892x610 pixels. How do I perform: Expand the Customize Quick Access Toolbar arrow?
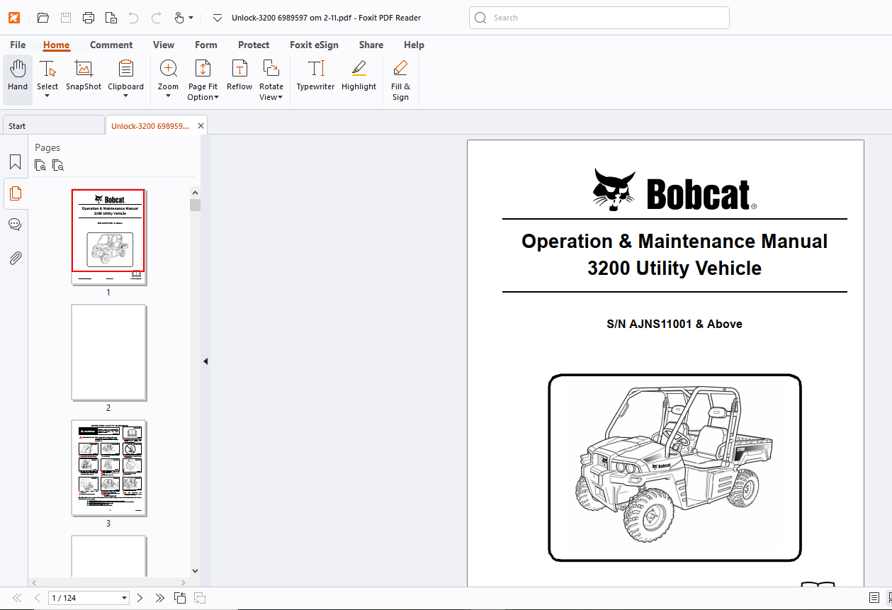(218, 18)
